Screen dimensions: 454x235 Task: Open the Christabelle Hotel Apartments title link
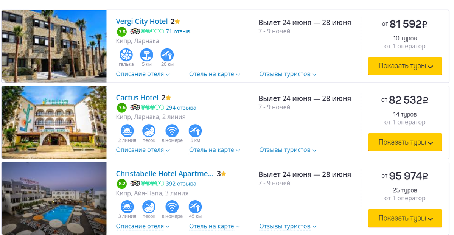pyautogui.click(x=165, y=174)
